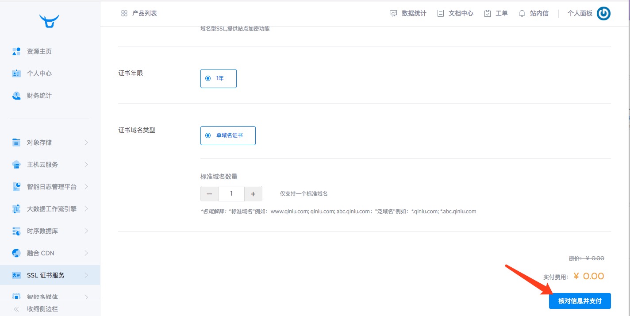Click the 工单 clipboard icon
Screen dimensions: 630x316
point(488,13)
